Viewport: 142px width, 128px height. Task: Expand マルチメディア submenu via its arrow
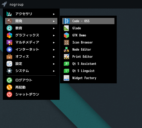pyautogui.click(x=54, y=43)
